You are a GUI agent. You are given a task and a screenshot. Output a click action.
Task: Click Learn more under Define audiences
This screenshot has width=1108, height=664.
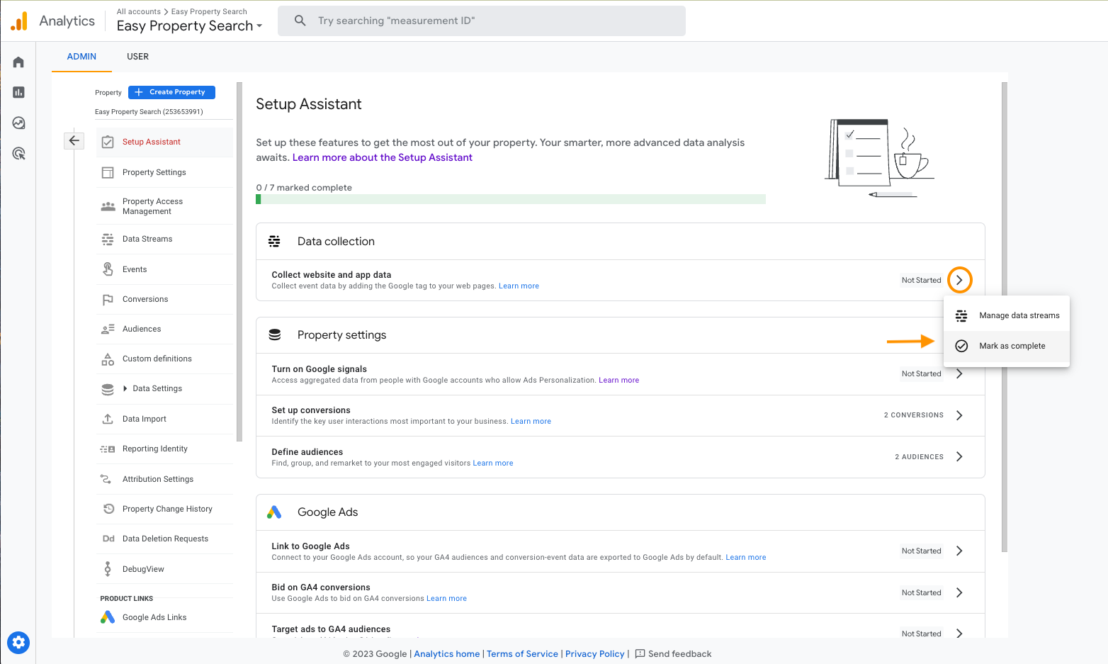[x=493, y=463]
